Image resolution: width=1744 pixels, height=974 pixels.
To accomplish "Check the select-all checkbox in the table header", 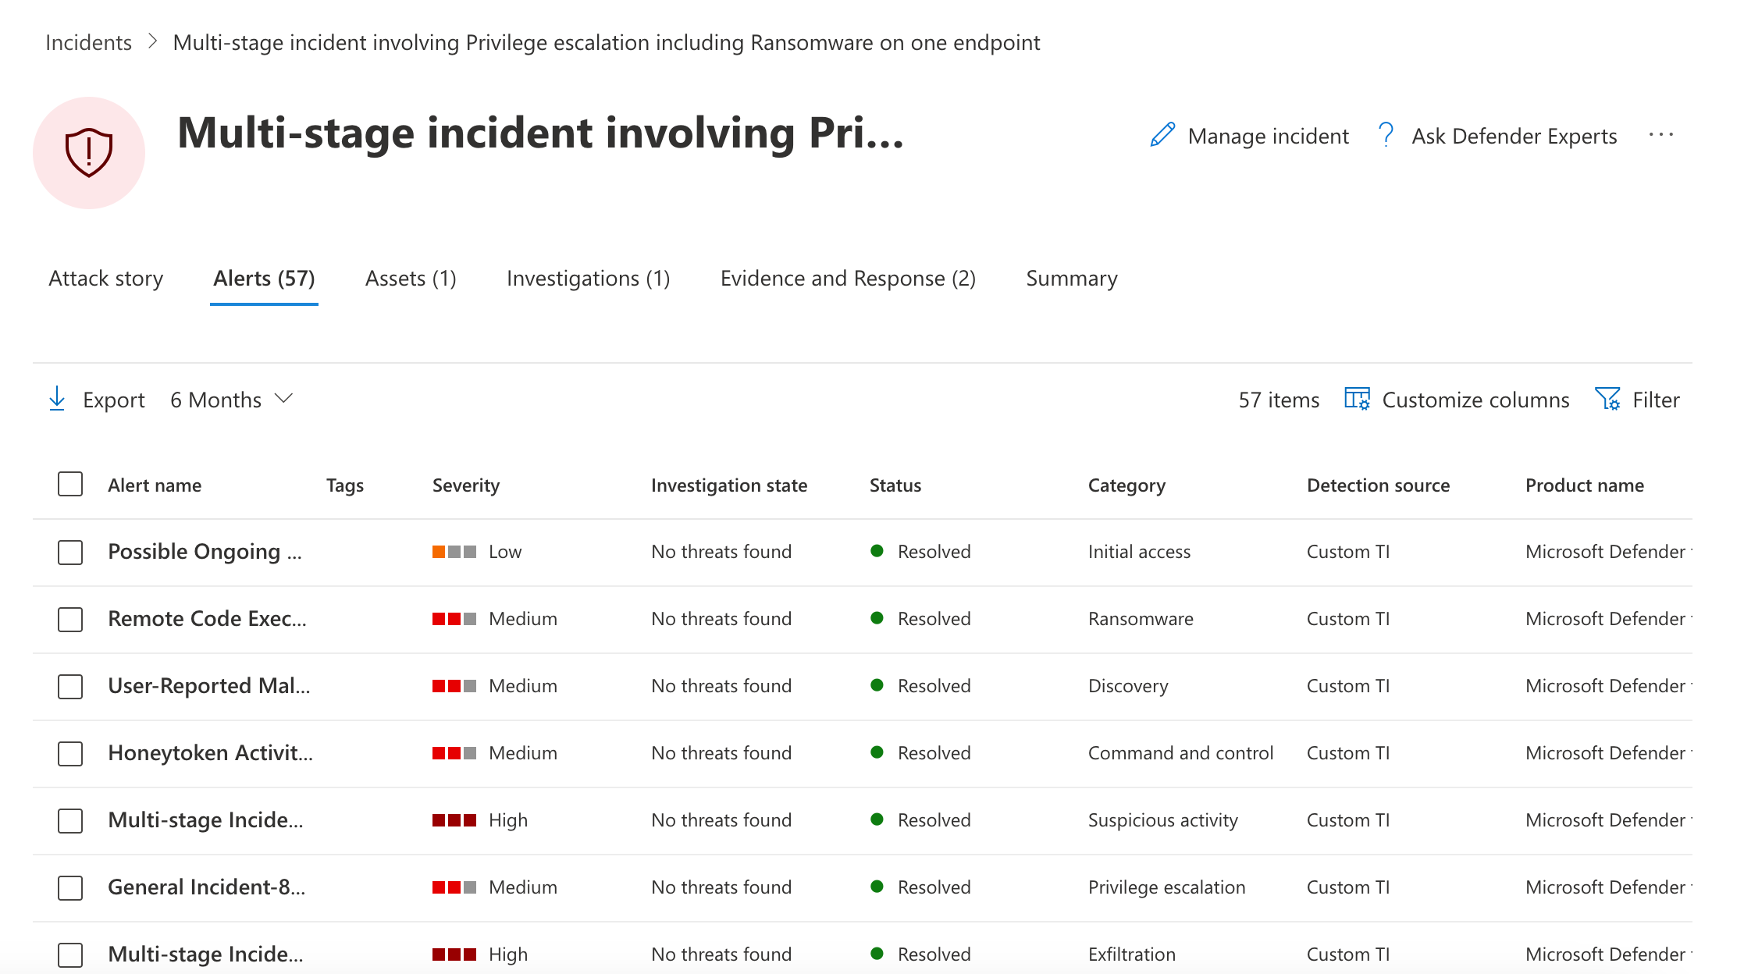I will (69, 484).
